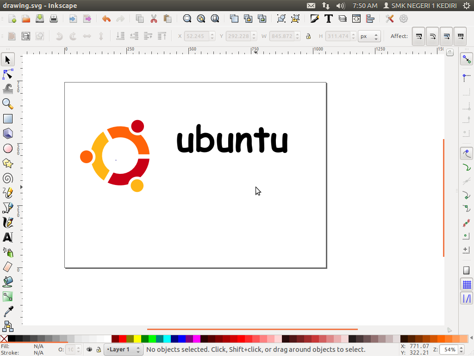Open an existing file
474x356 pixels.
(26, 19)
